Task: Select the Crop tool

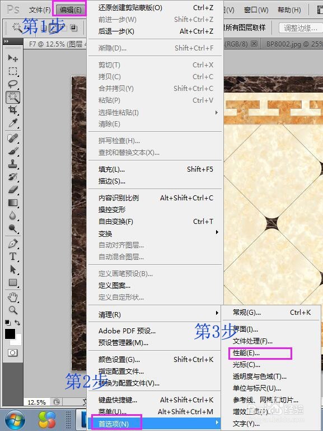Action: (13, 110)
